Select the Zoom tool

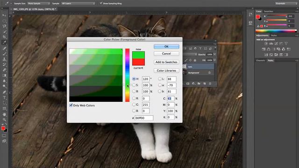[x=4, y=120]
